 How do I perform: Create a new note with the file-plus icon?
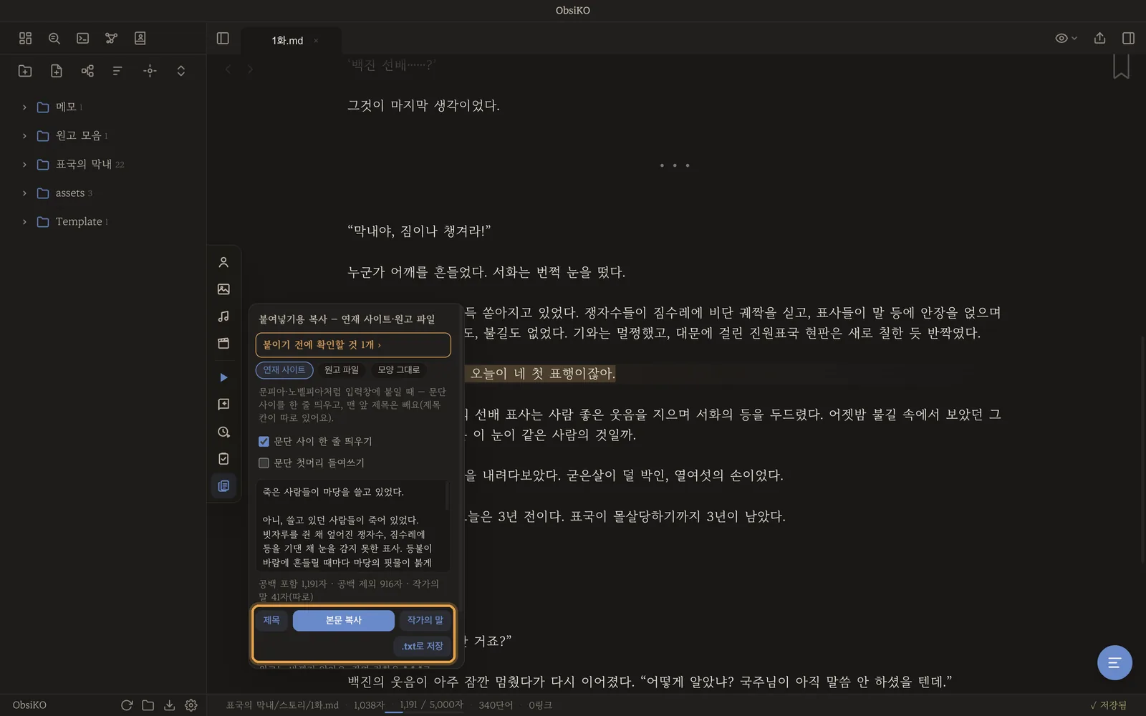(57, 71)
